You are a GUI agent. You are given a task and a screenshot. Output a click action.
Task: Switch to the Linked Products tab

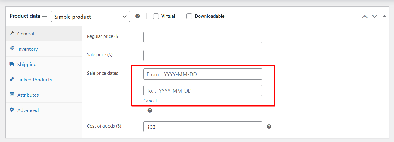[44, 80]
